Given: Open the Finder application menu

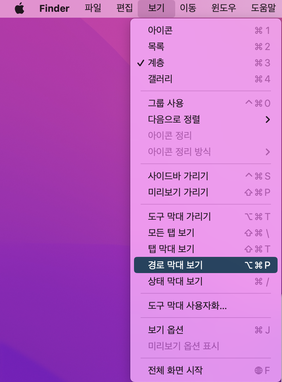Looking at the screenshot, I should click(54, 8).
